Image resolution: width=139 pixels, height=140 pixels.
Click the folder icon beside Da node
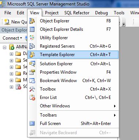click(18, 54)
